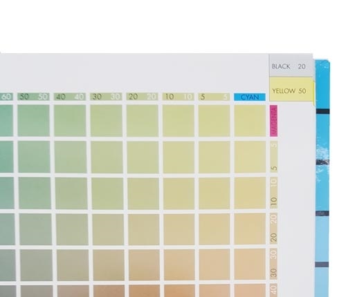This screenshot has height=297, width=346.
Task: Click the blue CYAN header label
Action: click(250, 97)
